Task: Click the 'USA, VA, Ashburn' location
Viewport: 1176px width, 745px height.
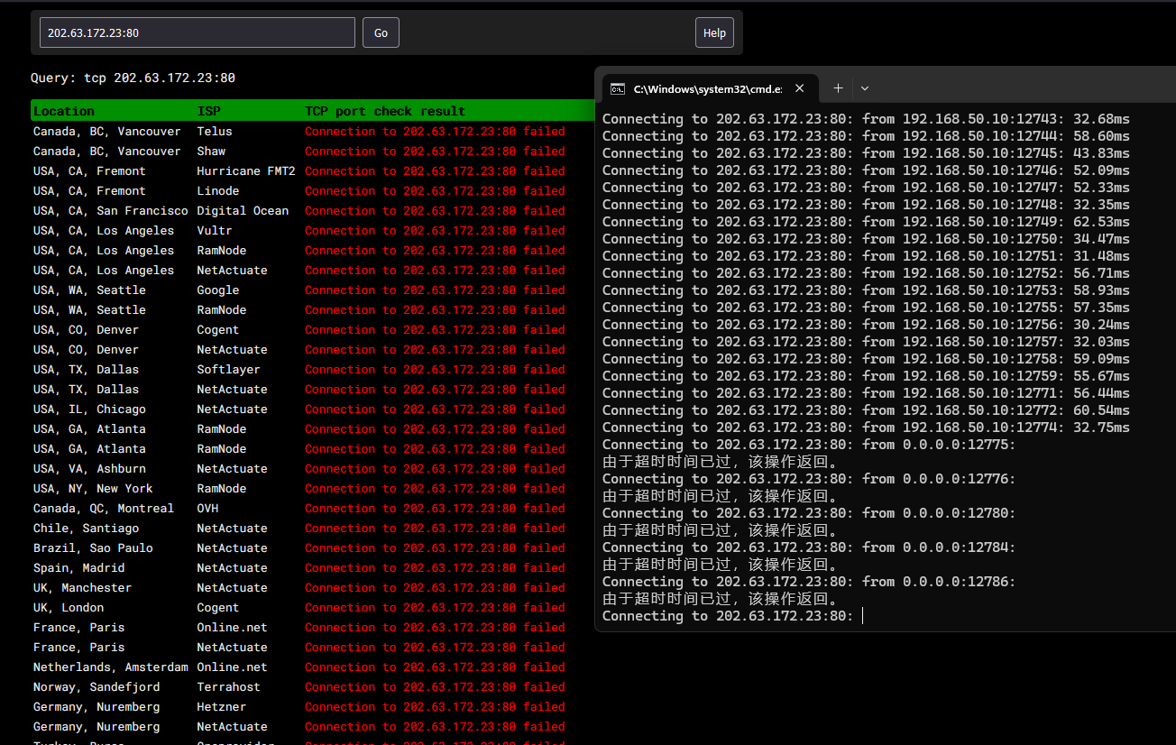Action: tap(89, 469)
